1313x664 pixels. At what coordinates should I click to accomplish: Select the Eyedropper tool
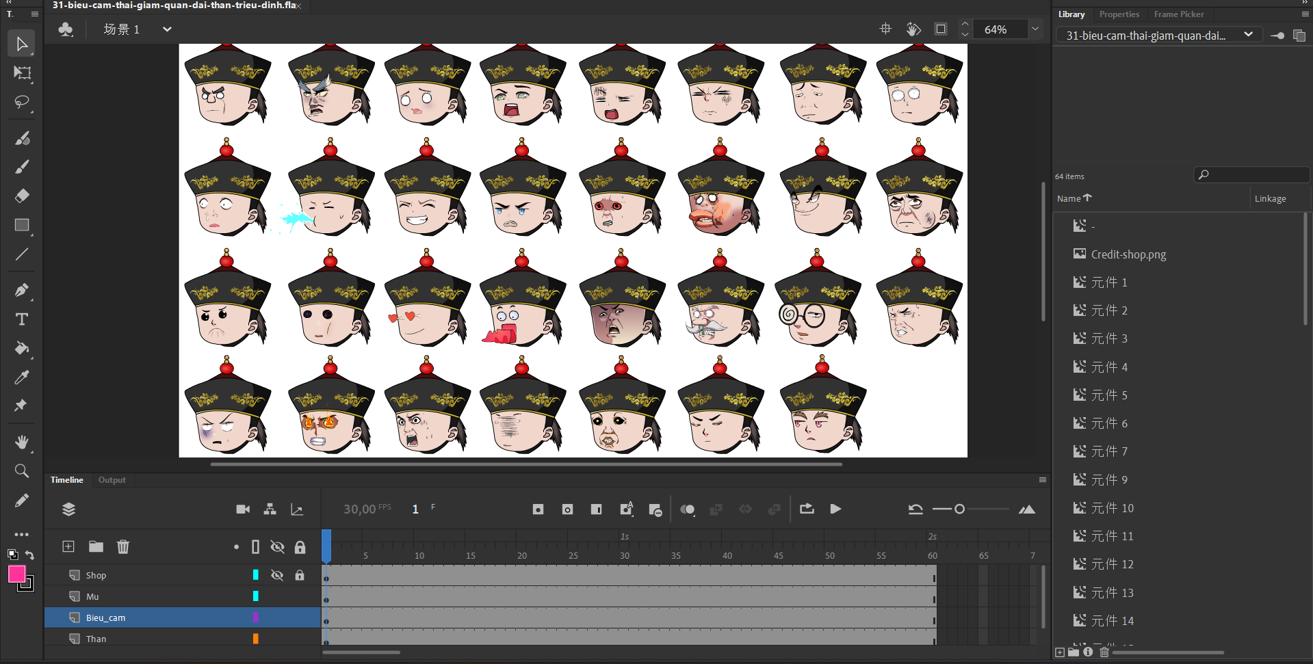point(22,377)
